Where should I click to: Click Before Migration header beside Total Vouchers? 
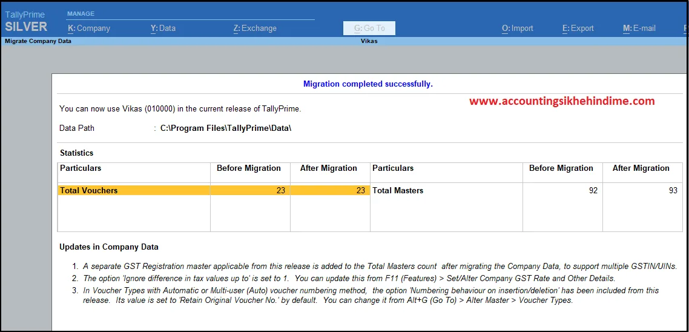(249, 168)
